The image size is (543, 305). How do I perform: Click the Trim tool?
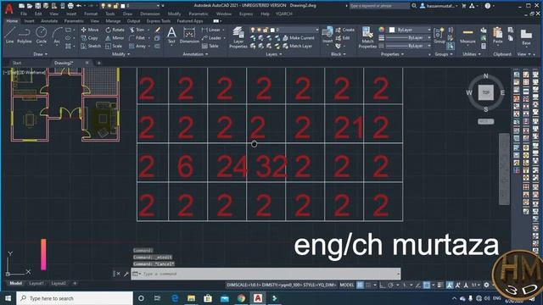click(x=137, y=30)
